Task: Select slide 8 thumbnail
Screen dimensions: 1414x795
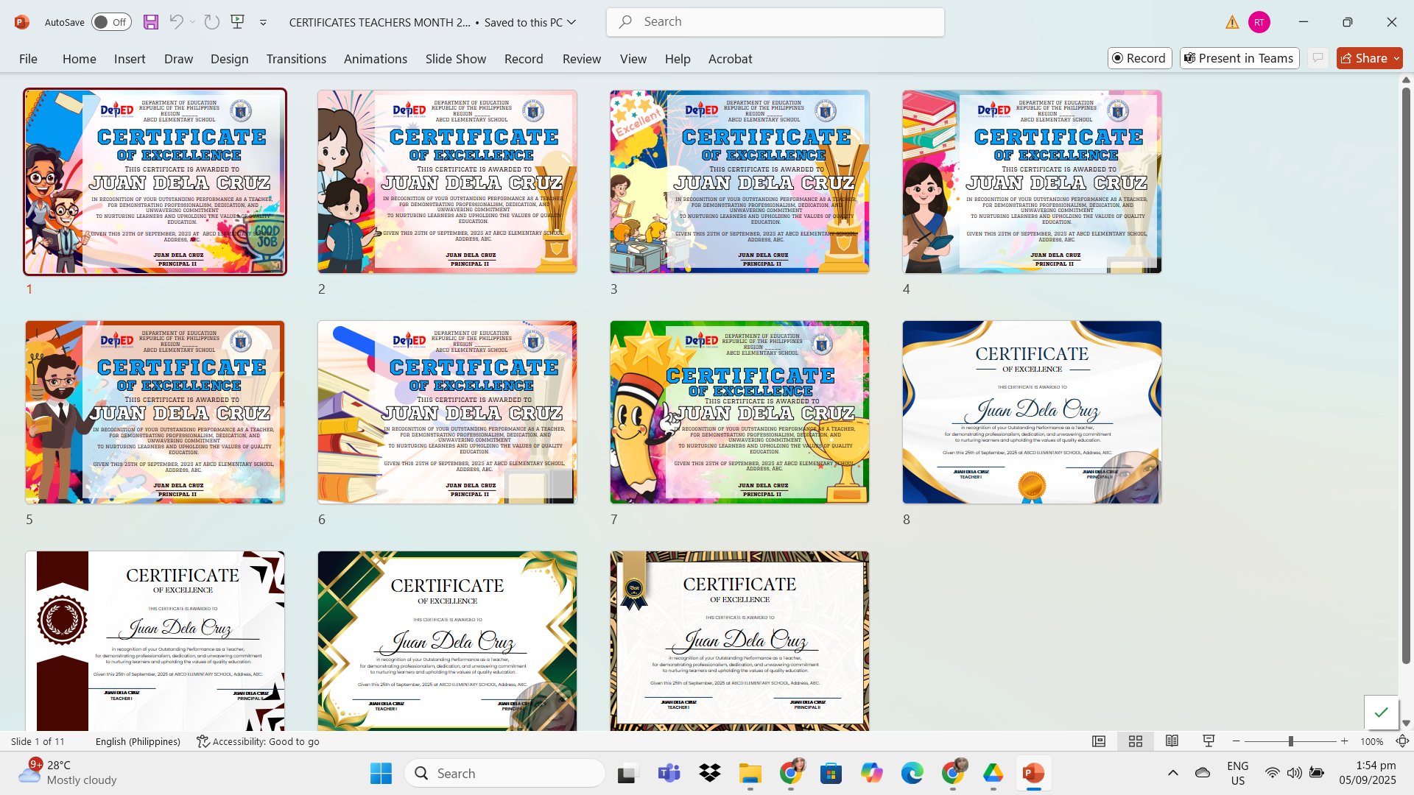Action: (1032, 412)
